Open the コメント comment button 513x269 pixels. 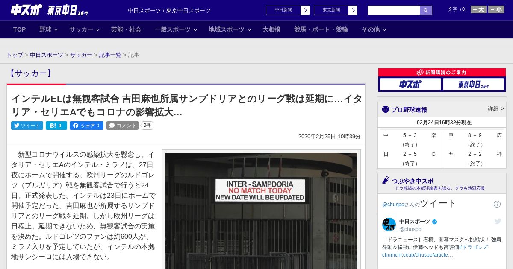click(123, 126)
